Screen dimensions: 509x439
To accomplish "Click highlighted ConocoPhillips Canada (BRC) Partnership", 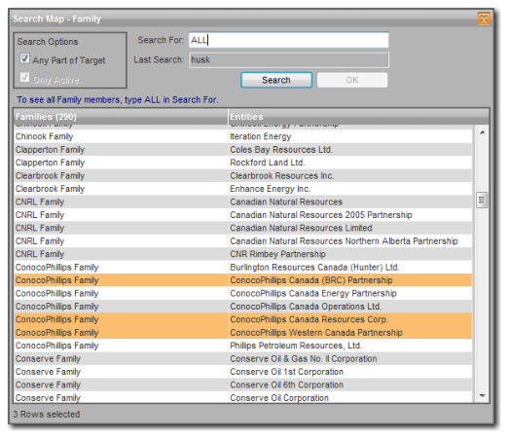I will [243, 280].
